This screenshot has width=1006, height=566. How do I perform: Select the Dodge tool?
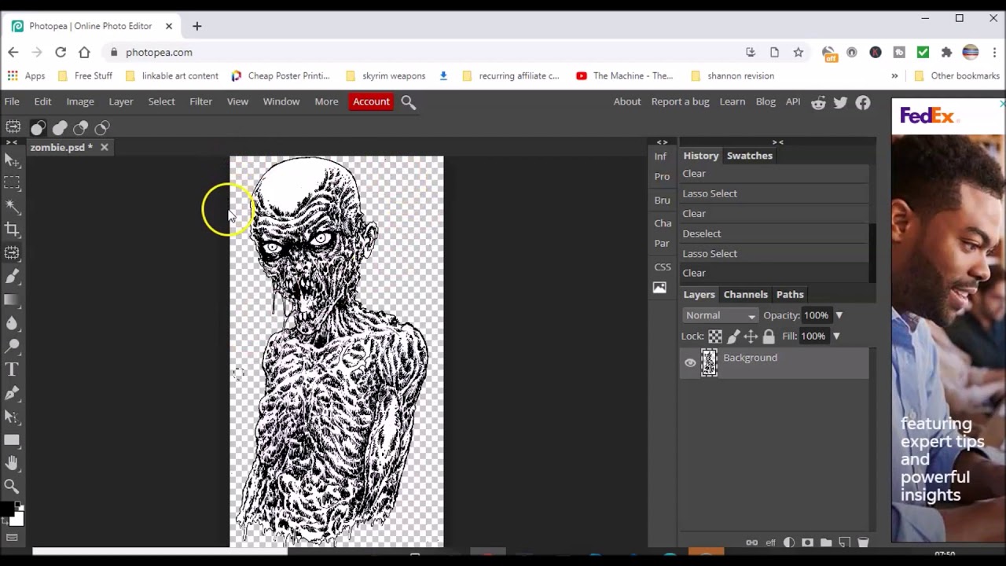[x=12, y=346]
